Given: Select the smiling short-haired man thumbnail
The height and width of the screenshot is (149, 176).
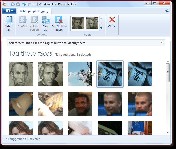Looking at the screenshot, I should coord(110,104).
